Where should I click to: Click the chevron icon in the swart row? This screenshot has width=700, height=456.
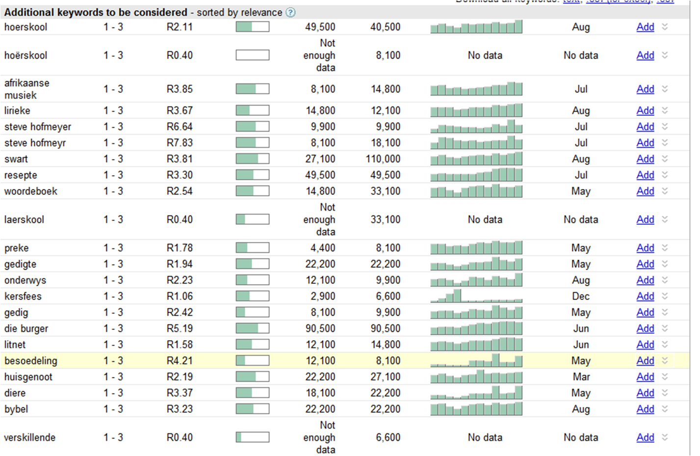point(665,159)
